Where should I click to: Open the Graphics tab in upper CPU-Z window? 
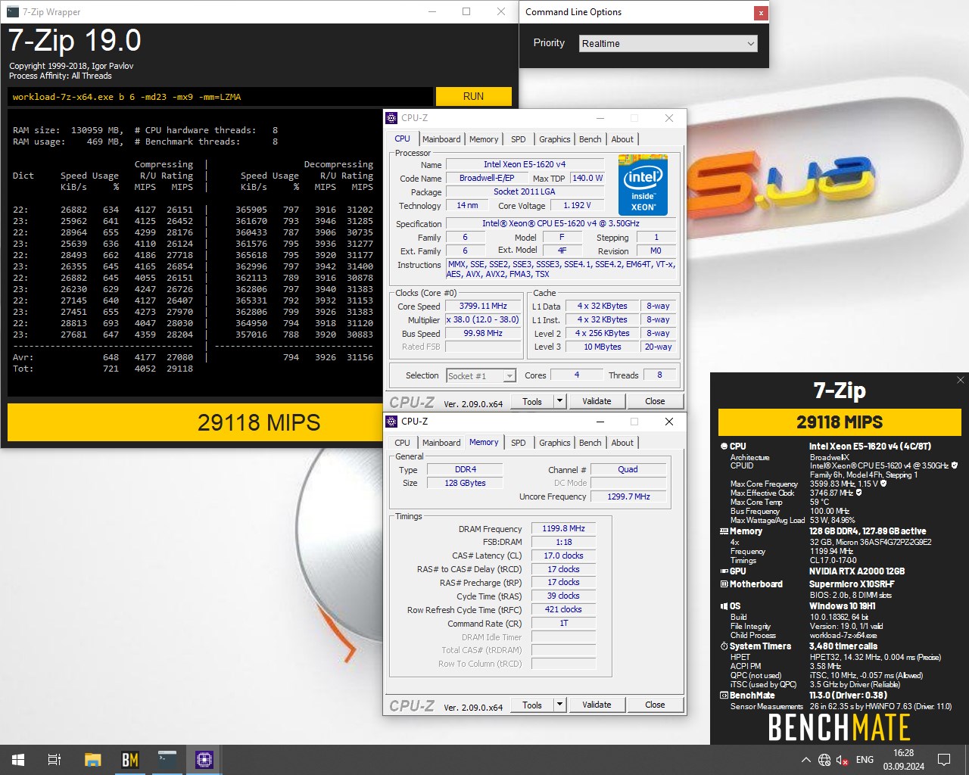pyautogui.click(x=554, y=139)
